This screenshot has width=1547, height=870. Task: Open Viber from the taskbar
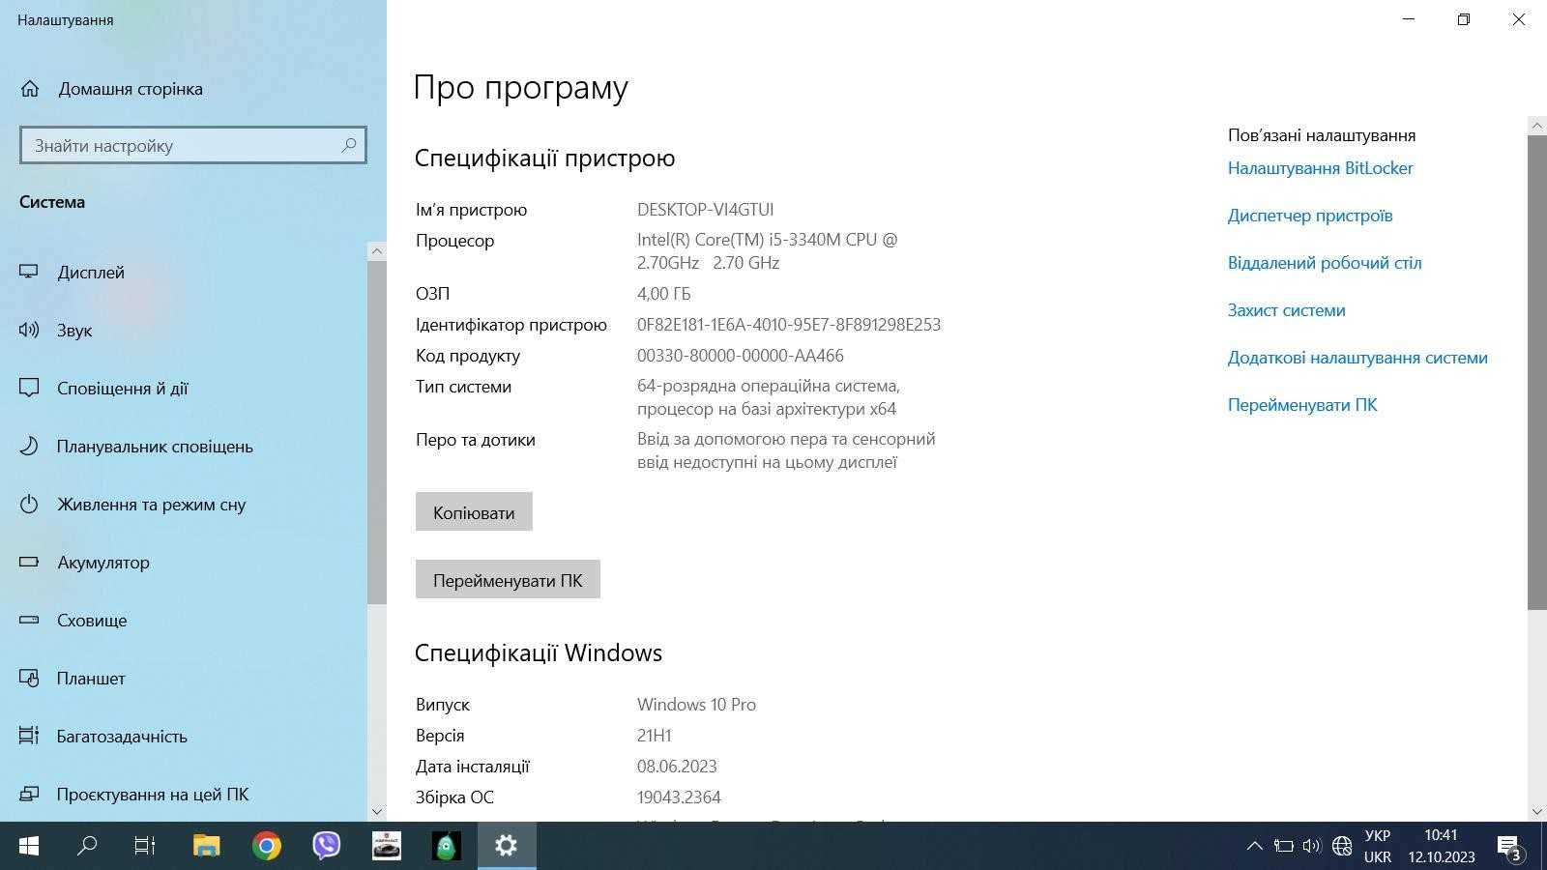[x=327, y=846]
